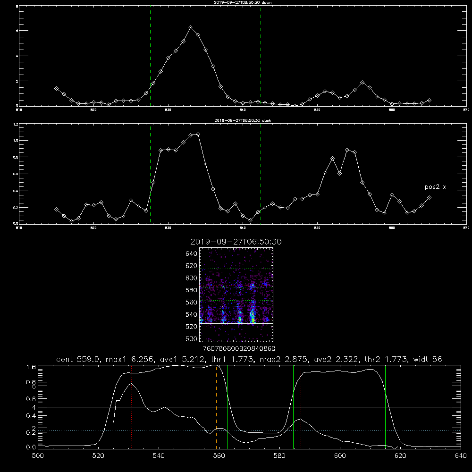Select the red dotted line near 531
Image resolution: width=472 pixels, height=472 pixels.
pos(132,407)
